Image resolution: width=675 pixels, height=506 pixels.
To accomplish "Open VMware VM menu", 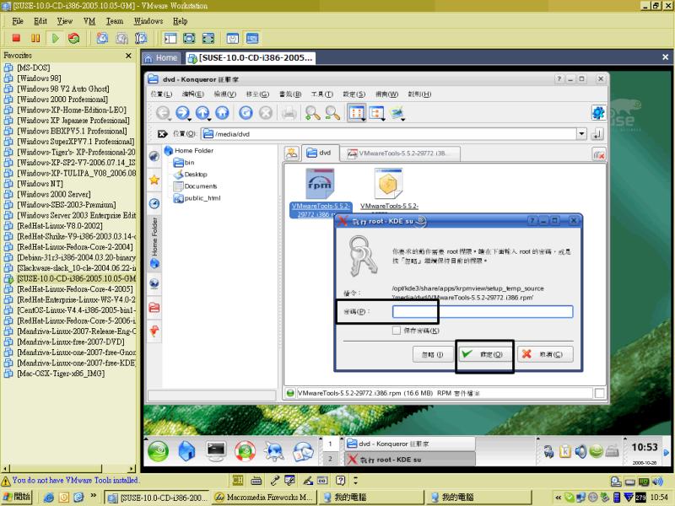I will point(89,21).
